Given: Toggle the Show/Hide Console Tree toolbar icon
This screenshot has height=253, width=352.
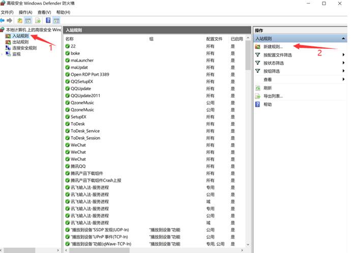Looking at the screenshot, I should click(28, 21).
